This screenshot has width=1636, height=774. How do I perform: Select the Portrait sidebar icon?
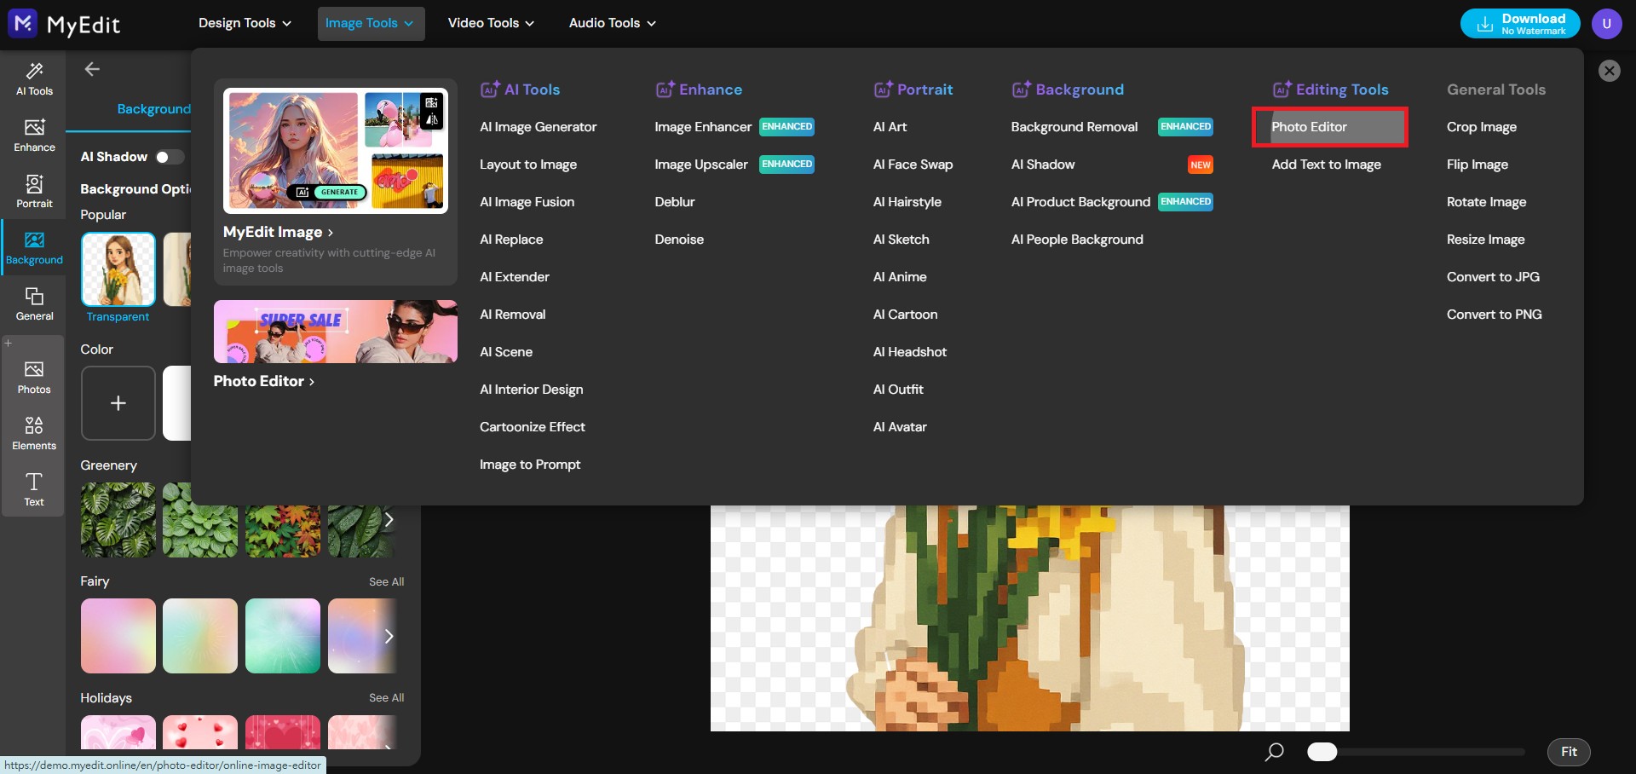point(33,191)
